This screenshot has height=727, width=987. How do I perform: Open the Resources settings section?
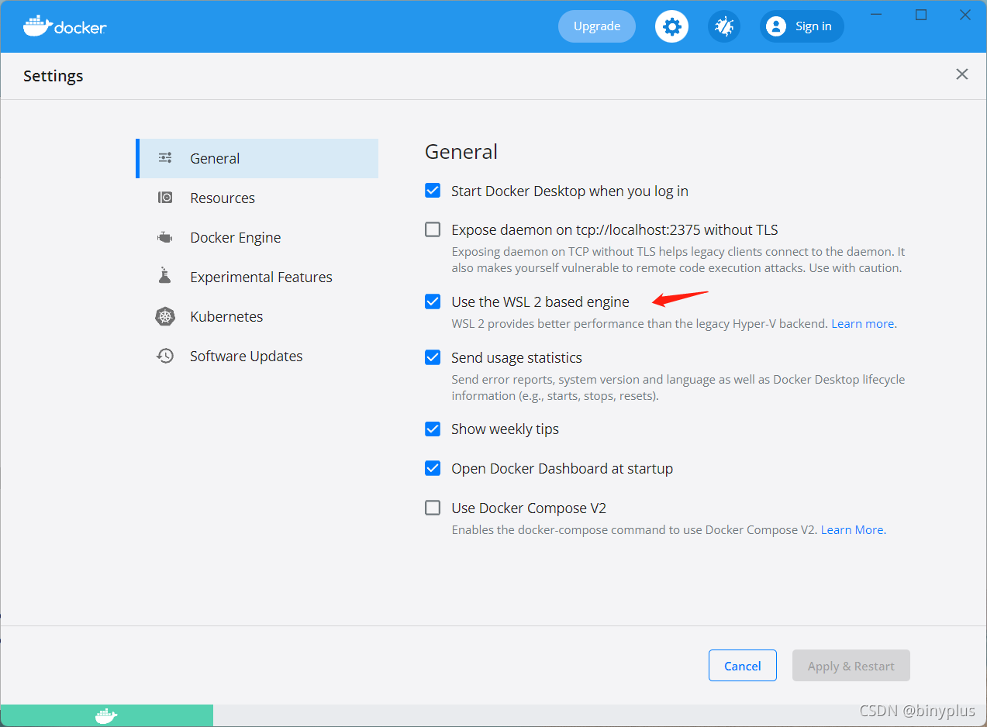coord(257,198)
